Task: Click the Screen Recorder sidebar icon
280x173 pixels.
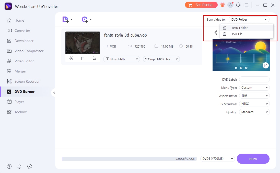Action: tap(9, 81)
